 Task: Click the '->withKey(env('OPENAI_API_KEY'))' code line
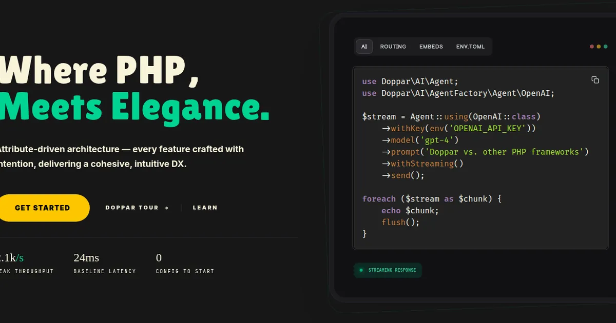(459, 128)
